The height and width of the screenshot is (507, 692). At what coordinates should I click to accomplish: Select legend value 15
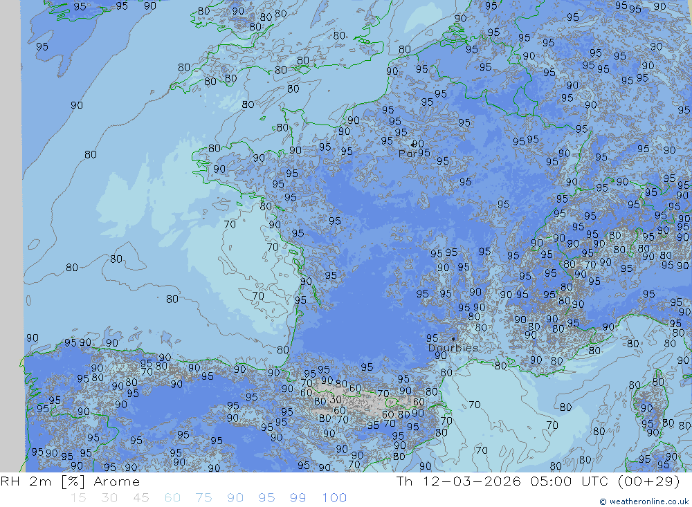(78, 498)
